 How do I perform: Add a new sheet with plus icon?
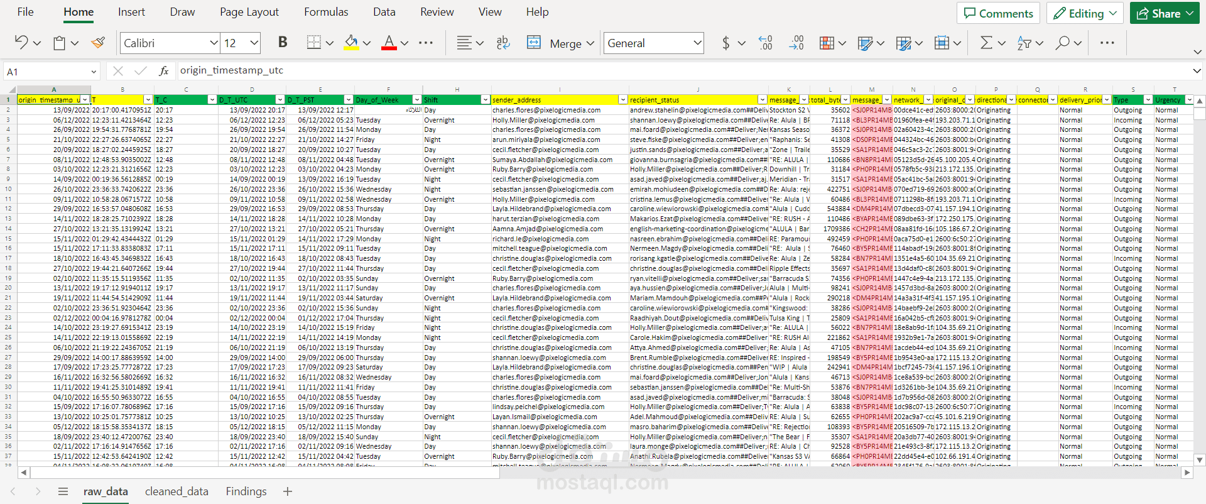click(x=288, y=491)
